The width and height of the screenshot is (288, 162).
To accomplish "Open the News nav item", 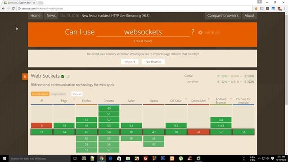I will pyautogui.click(x=51, y=16).
